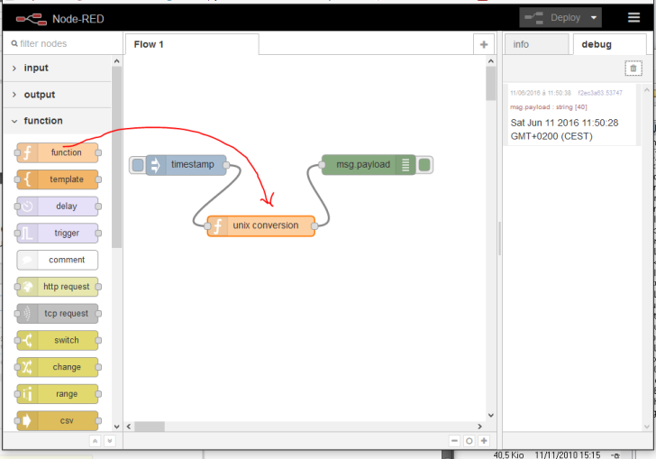This screenshot has width=656, height=459.
Task: Toggle the msg.payload debug output button
Action: click(x=424, y=165)
